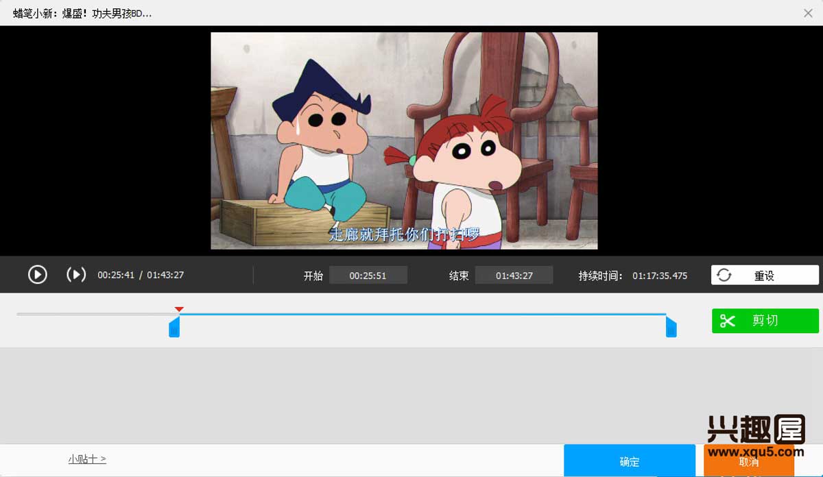Image resolution: width=823 pixels, height=477 pixels.
Task: Click the window title 蜡笔小新 text
Action: 82,13
